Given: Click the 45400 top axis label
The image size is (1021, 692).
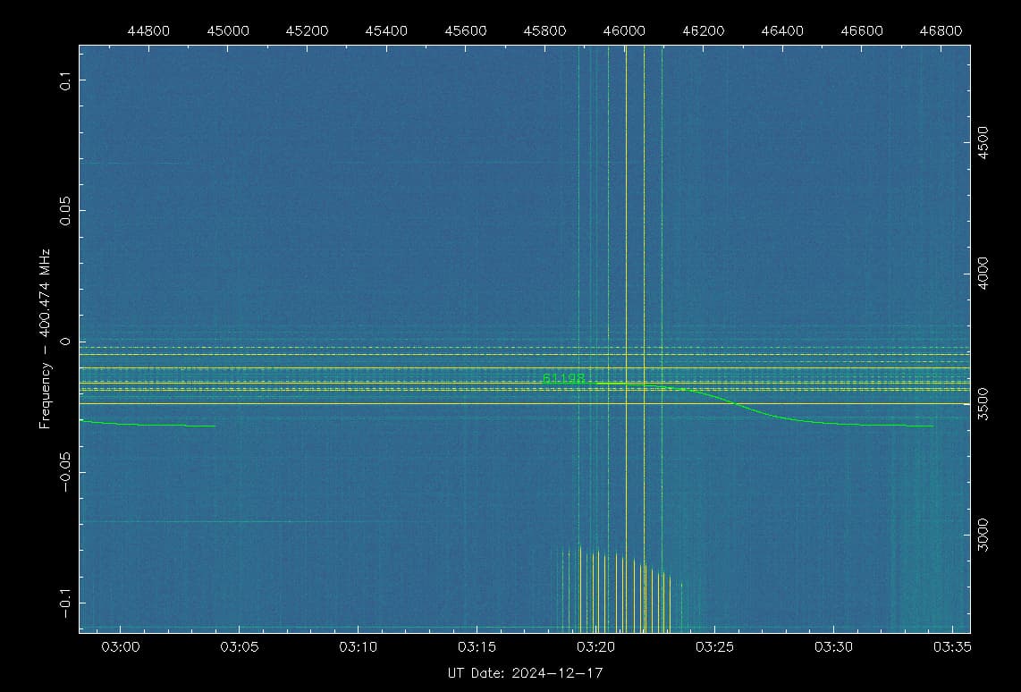Looking at the screenshot, I should point(386,31).
